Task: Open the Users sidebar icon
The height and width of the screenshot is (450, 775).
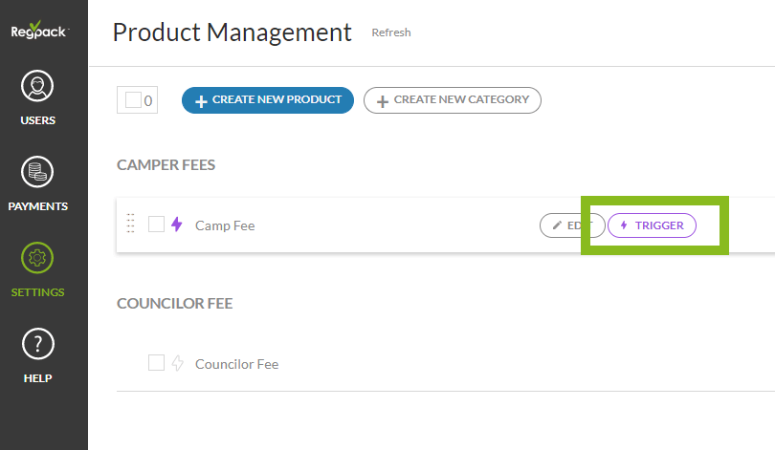Action: pos(38,87)
